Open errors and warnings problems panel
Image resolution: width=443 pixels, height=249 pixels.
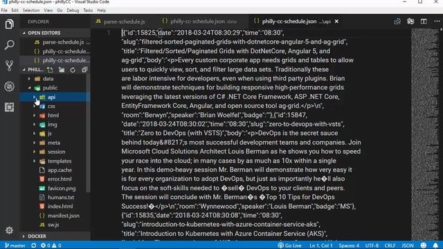(x=51, y=246)
